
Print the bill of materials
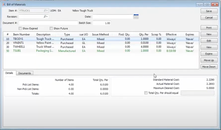pos(209,28)
